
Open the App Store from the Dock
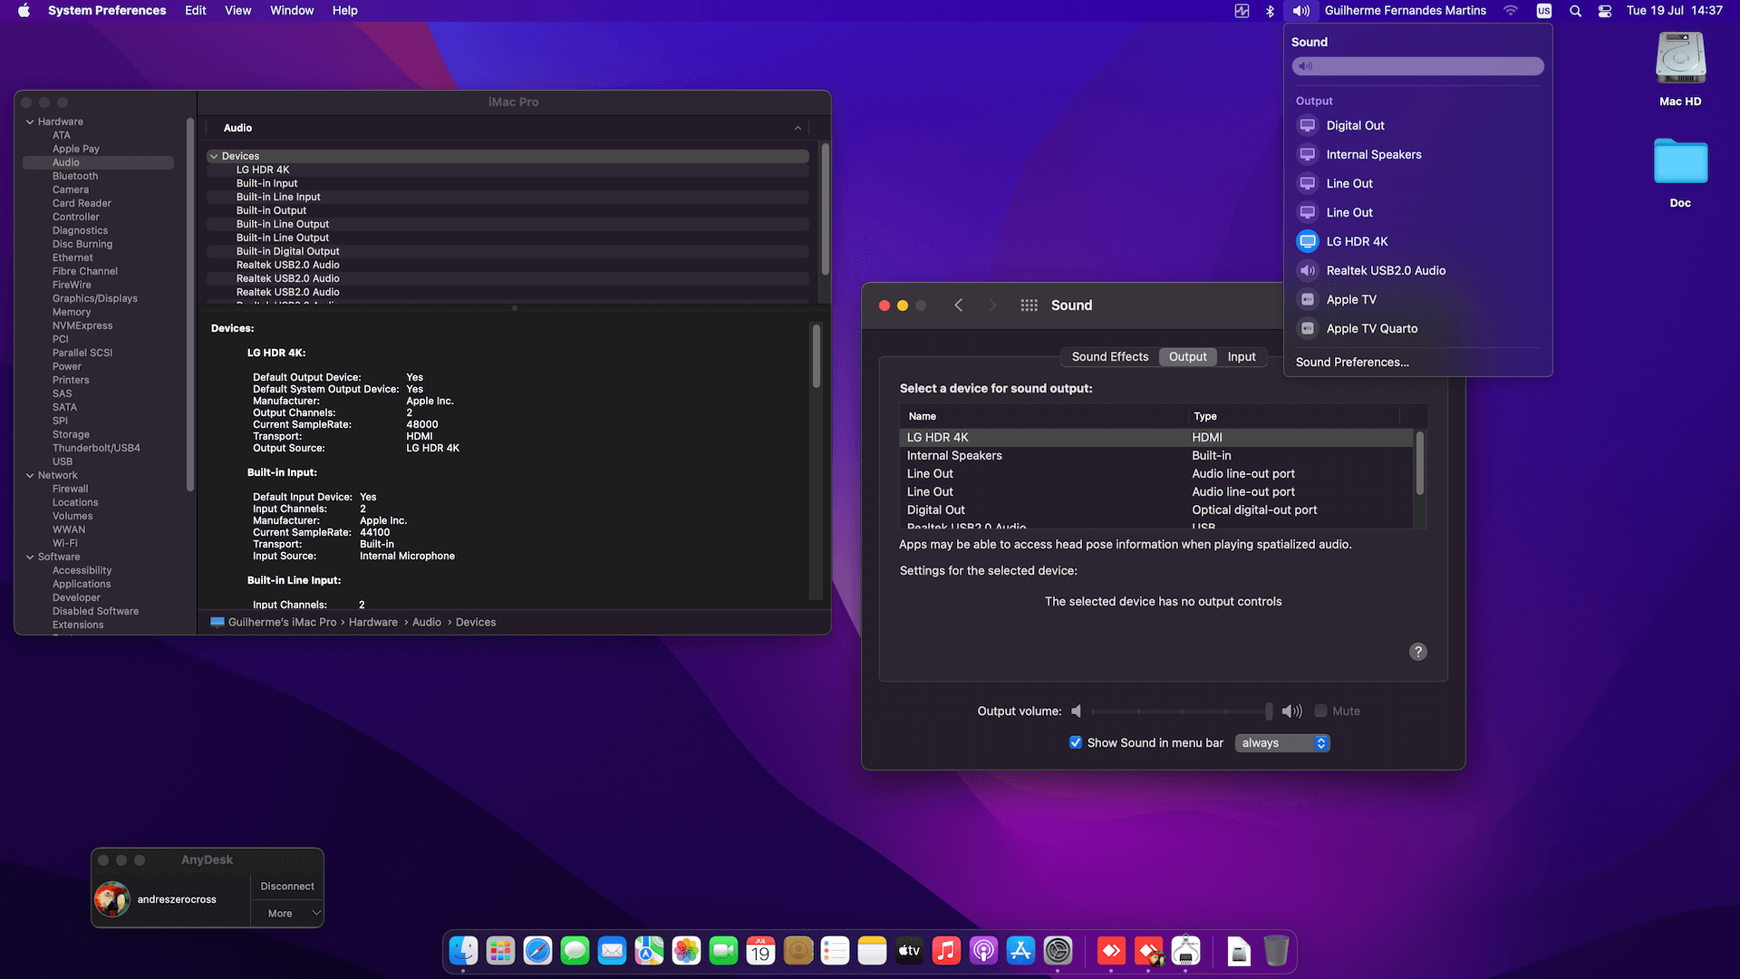pyautogui.click(x=1020, y=950)
